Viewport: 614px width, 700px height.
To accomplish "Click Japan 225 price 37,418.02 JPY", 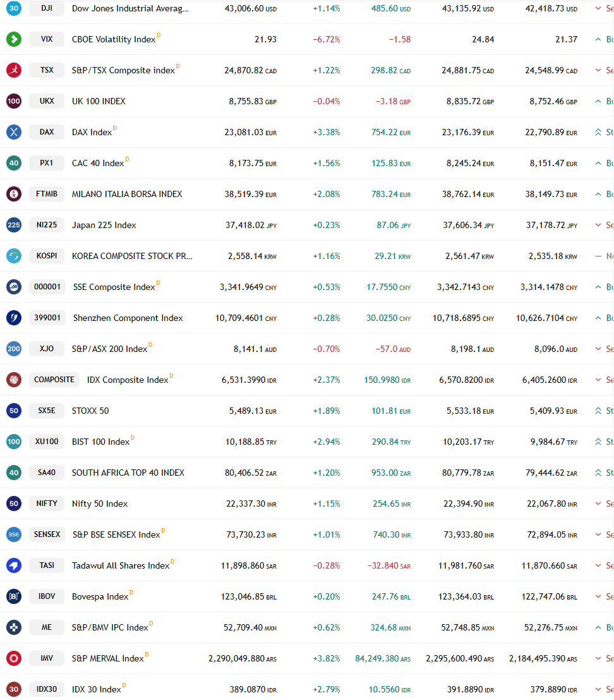I will click(251, 226).
